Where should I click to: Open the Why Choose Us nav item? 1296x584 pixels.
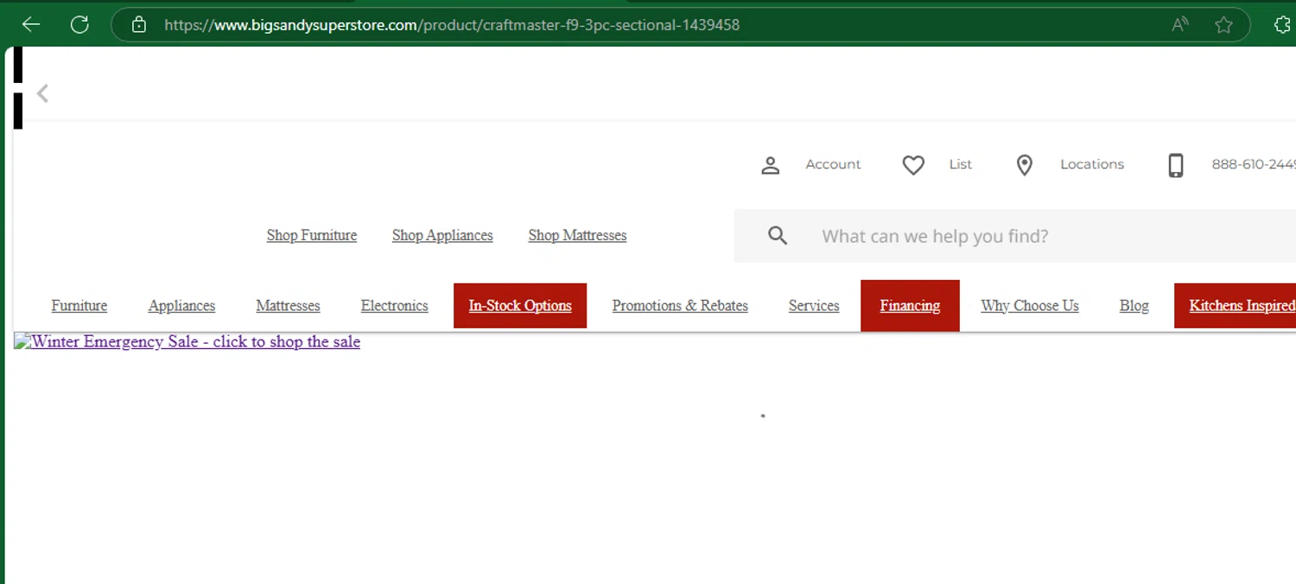coord(1030,306)
